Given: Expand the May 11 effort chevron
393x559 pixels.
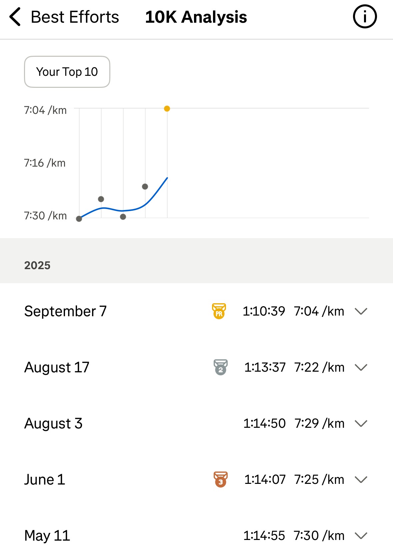Looking at the screenshot, I should click(x=361, y=536).
